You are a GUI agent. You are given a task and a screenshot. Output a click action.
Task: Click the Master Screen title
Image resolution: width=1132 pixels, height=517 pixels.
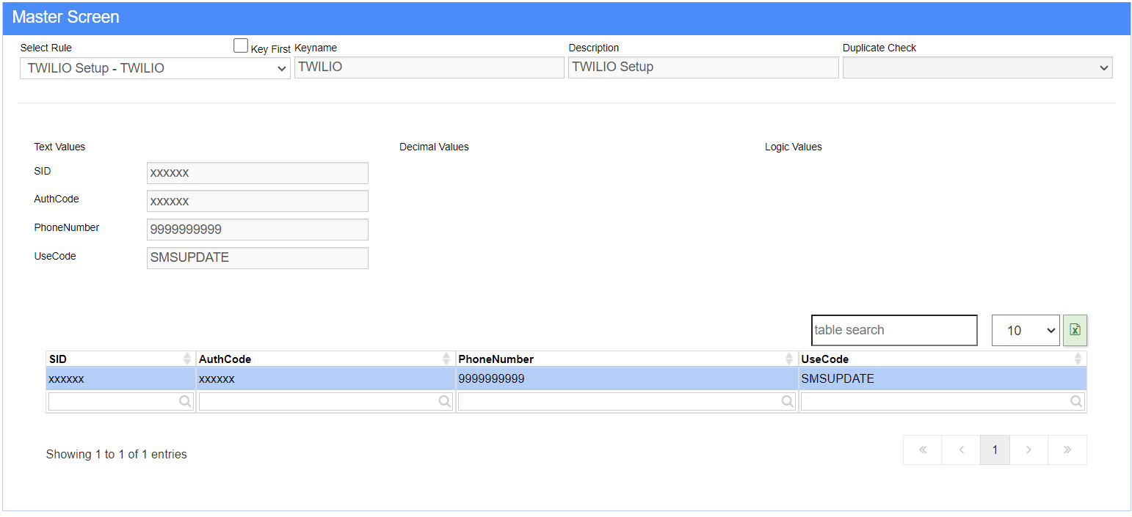(x=66, y=17)
